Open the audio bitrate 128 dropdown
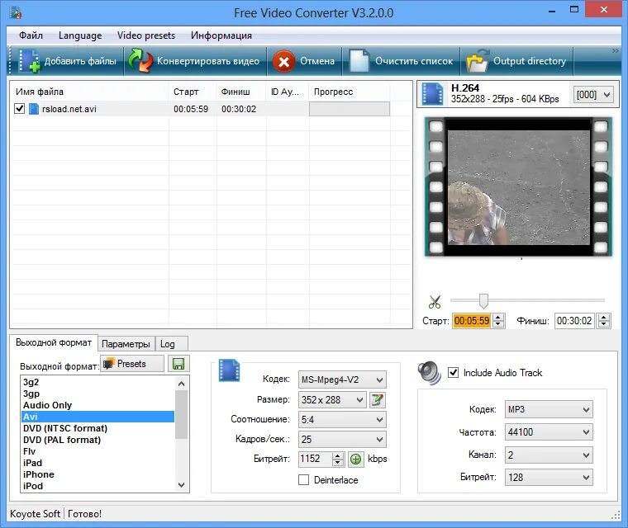The image size is (628, 528). [x=549, y=477]
